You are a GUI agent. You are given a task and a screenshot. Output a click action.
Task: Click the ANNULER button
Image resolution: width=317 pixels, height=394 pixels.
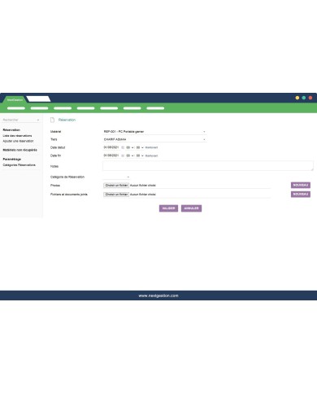pos(191,208)
